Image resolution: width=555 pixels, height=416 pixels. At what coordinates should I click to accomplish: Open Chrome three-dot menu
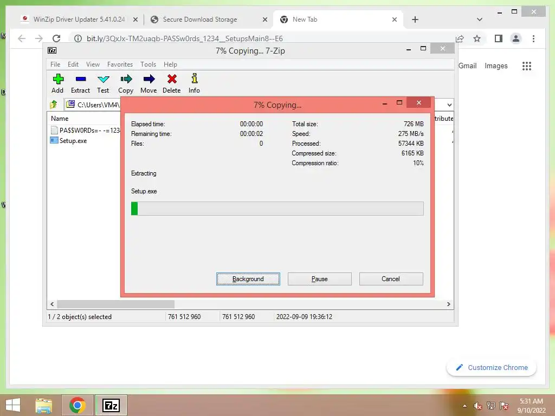(x=533, y=38)
